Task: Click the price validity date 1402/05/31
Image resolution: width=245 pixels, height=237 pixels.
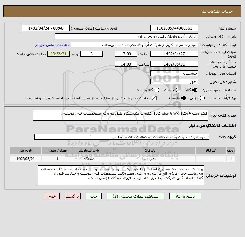Action: (174, 64)
